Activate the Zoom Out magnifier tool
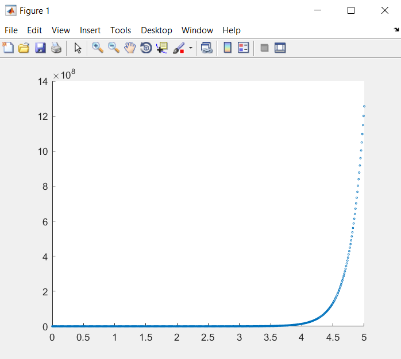Viewport: 401px width, 359px height. click(x=114, y=48)
